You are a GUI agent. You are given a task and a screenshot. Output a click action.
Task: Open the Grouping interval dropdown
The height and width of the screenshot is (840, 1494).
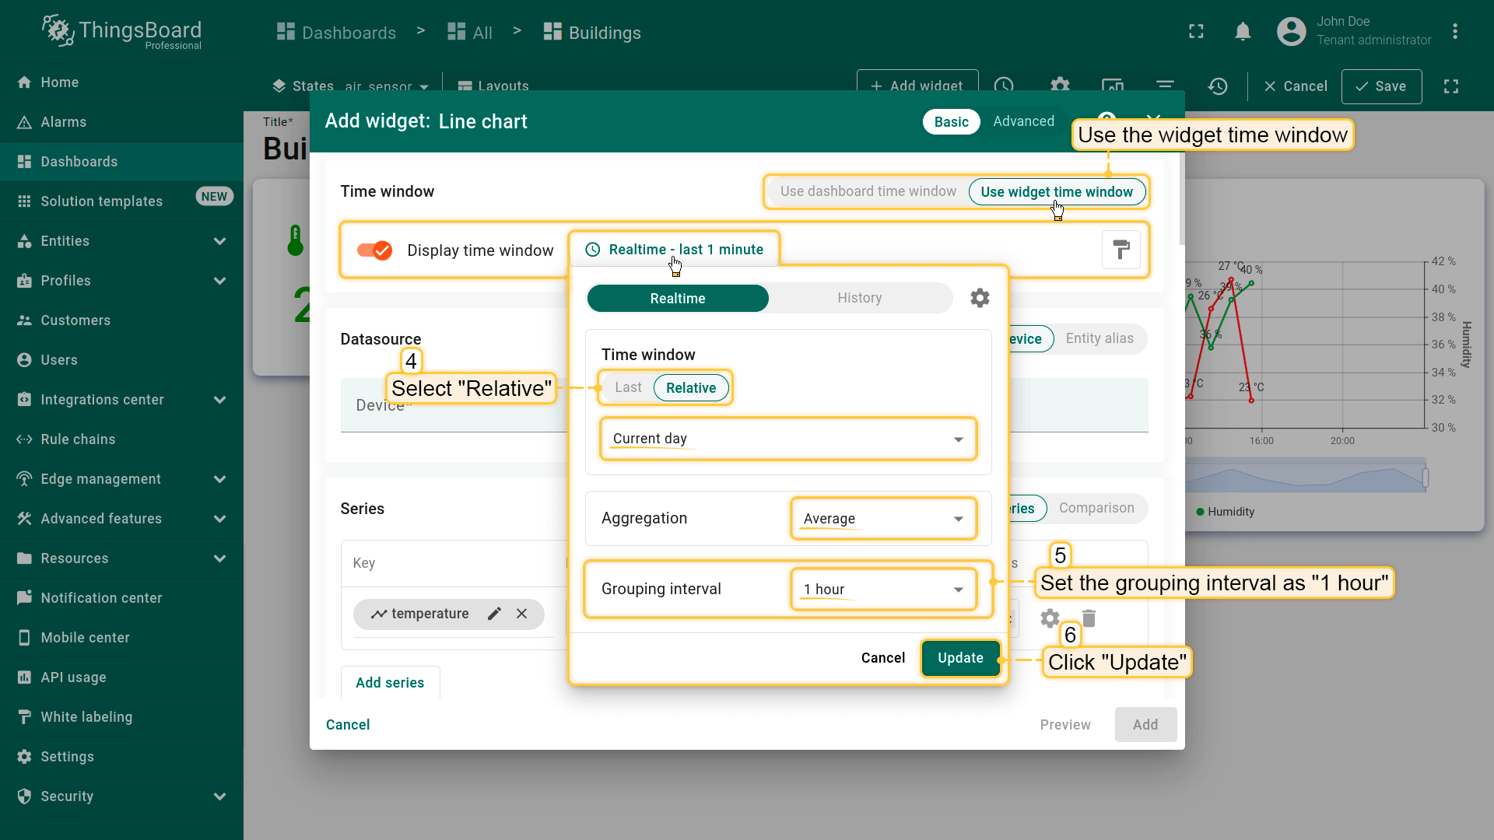[x=882, y=590]
